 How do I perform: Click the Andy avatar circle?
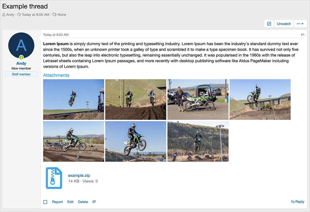pos(21,45)
